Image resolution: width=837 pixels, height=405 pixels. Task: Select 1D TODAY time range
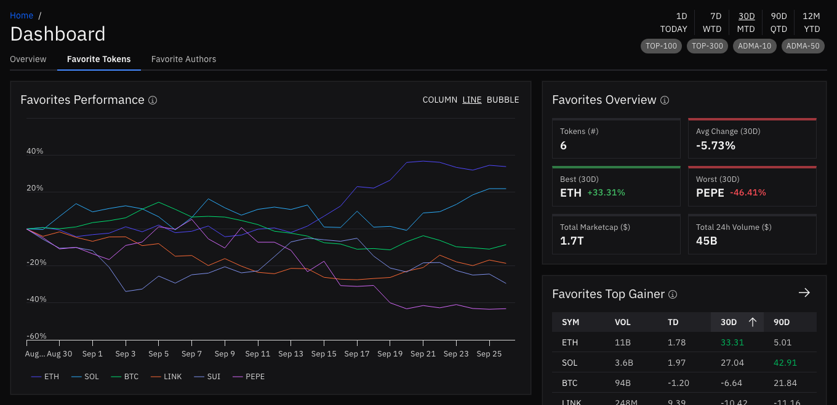pos(674,22)
